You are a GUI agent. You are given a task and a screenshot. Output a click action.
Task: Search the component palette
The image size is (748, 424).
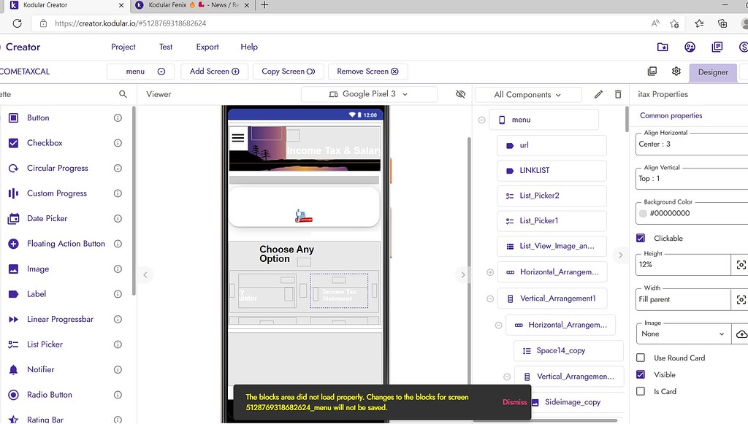[123, 94]
